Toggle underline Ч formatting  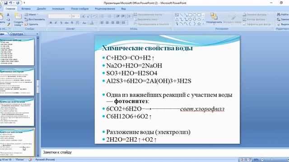(x=61, y=23)
